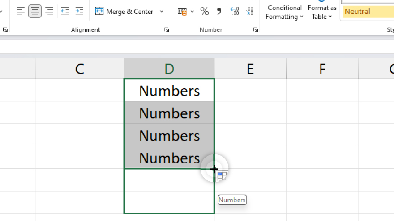Image resolution: width=394 pixels, height=221 pixels.
Task: Decrease decimal places
Action: coord(249,12)
